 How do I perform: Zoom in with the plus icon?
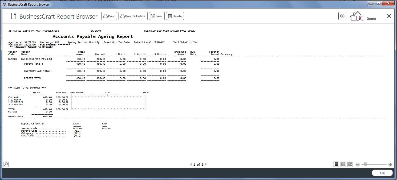(x=390, y=165)
